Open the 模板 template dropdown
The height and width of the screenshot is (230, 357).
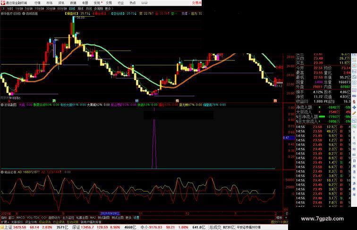279,218
